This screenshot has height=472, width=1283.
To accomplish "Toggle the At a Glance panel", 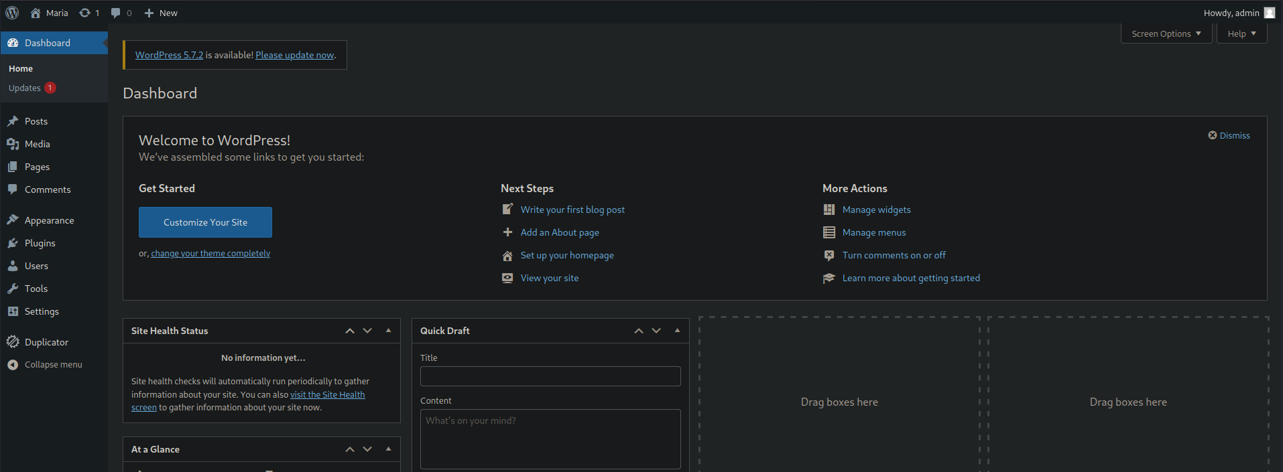I will (388, 449).
